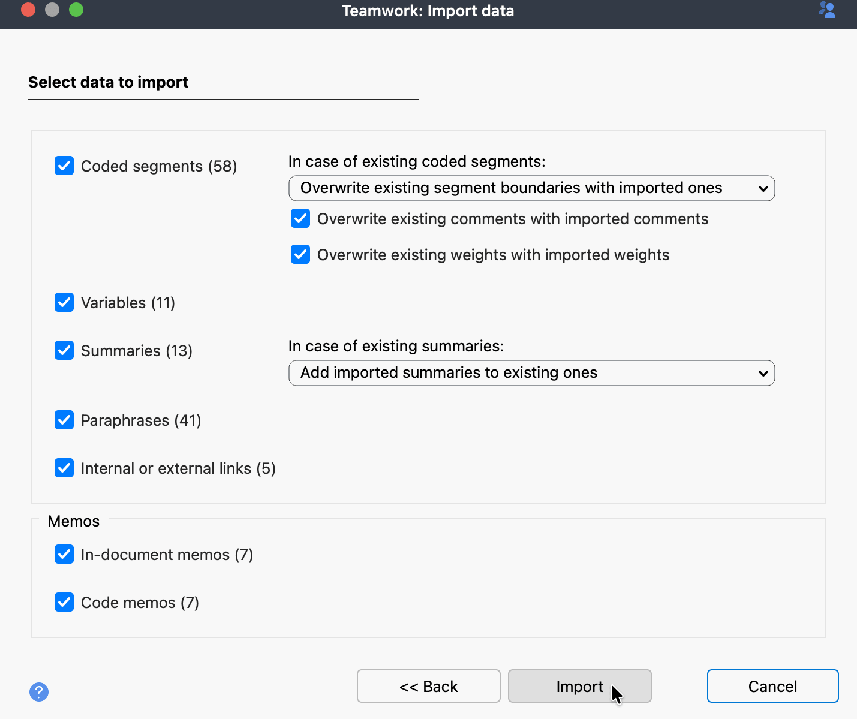Click the << Back button

(429, 686)
